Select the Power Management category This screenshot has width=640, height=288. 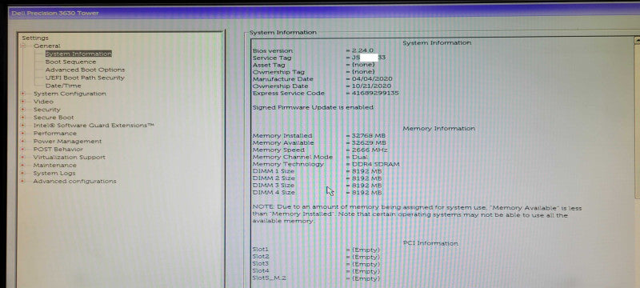point(67,142)
